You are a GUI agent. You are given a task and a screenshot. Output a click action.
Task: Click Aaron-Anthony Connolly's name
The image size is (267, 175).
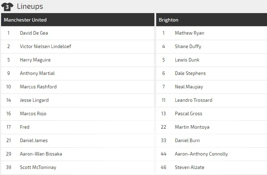(201, 154)
